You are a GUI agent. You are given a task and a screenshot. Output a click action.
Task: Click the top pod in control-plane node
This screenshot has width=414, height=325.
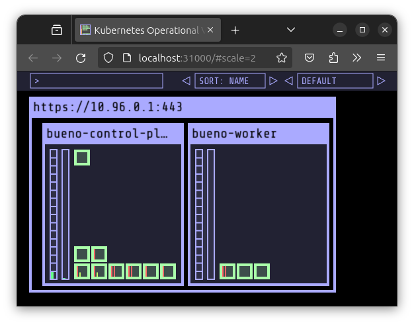(x=82, y=158)
